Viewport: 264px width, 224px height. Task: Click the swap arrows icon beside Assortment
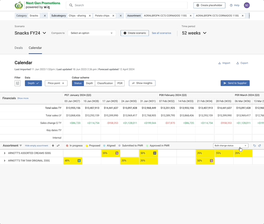58,146
